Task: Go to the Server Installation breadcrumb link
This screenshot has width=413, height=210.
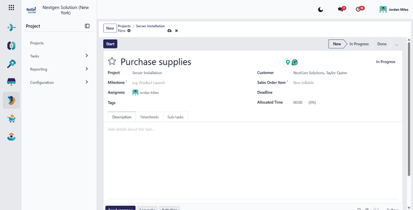Action: [x=151, y=26]
